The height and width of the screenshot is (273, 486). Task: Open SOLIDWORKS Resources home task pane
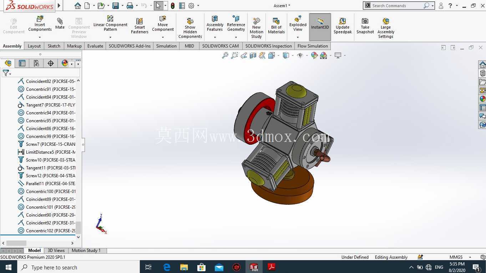482,65
